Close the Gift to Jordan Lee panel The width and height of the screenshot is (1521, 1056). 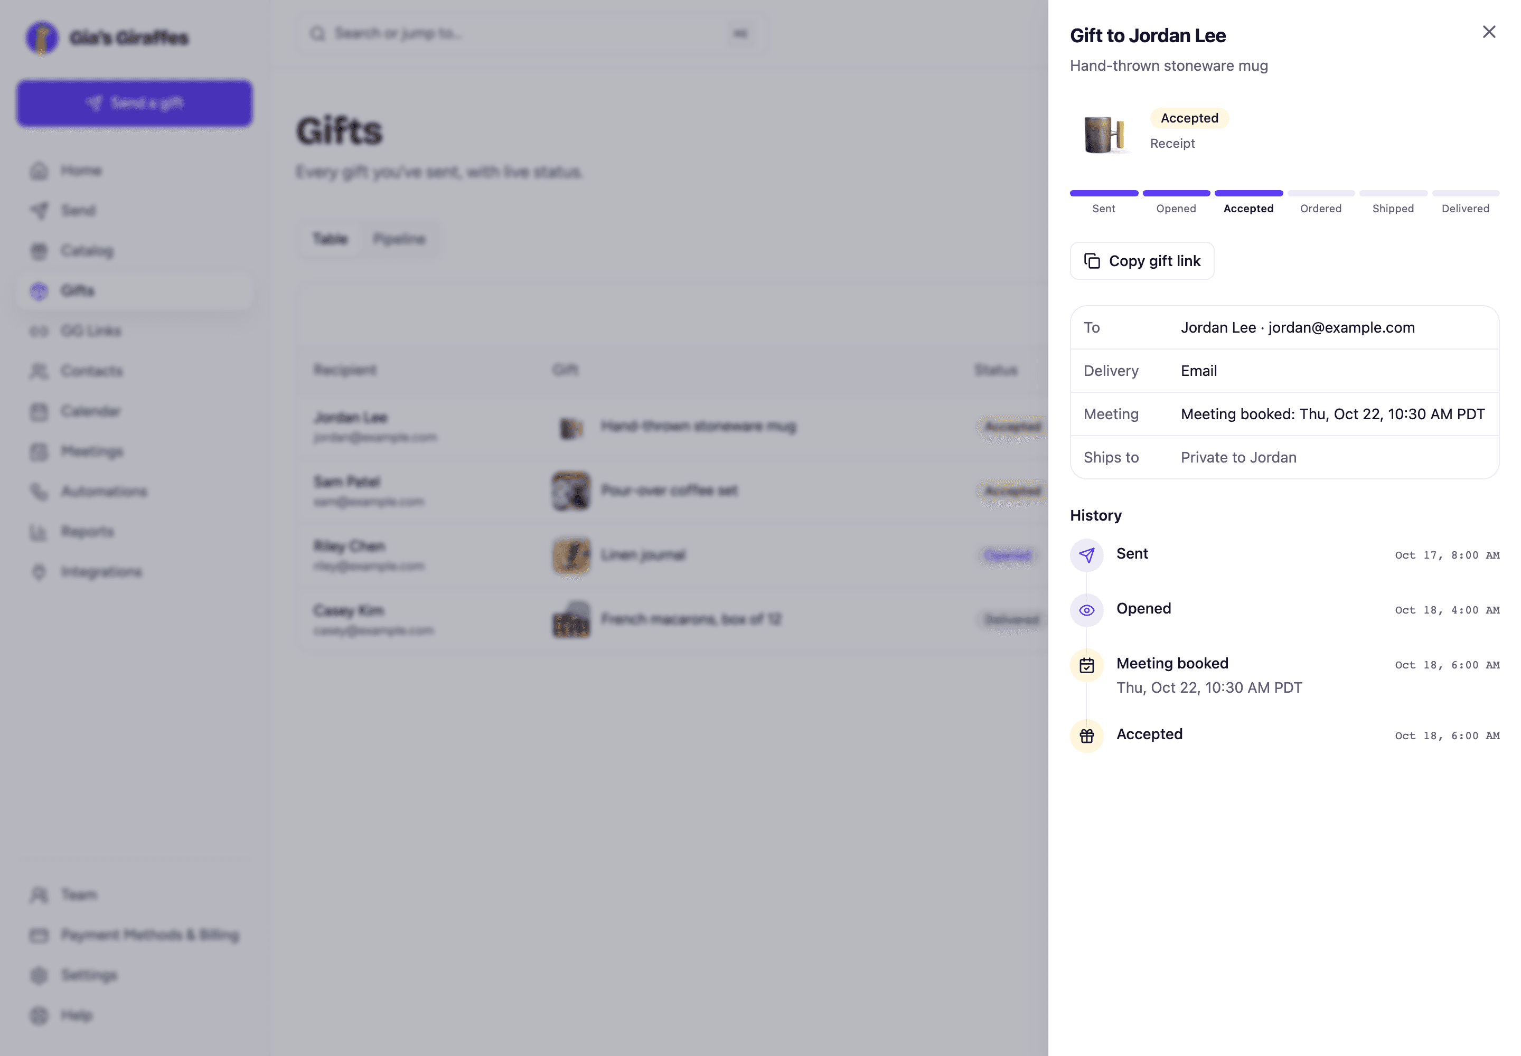[1489, 32]
